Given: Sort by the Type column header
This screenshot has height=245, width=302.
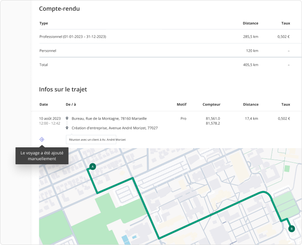Looking at the screenshot, I should [x=43, y=23].
